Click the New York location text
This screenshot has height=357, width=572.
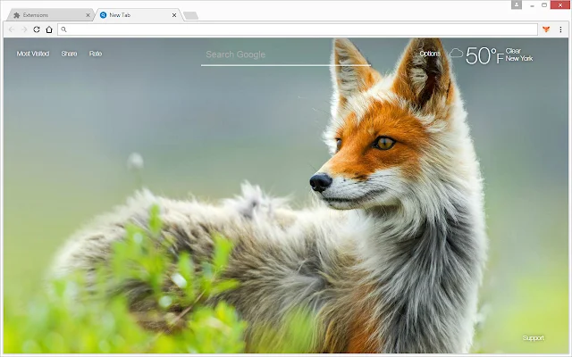pyautogui.click(x=519, y=58)
